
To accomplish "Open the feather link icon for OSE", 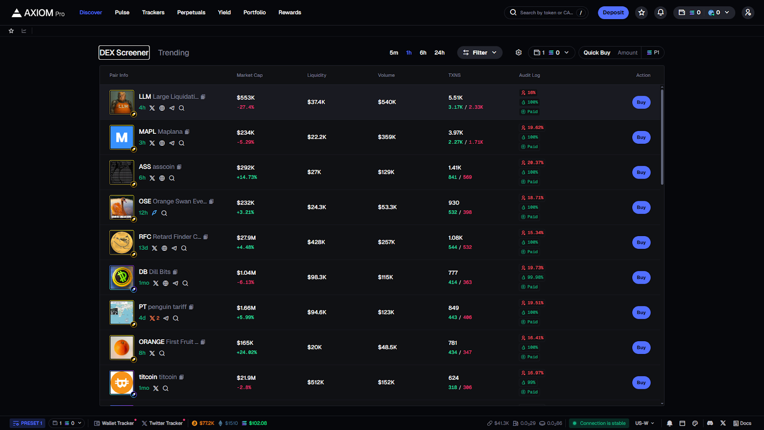I will tap(154, 213).
